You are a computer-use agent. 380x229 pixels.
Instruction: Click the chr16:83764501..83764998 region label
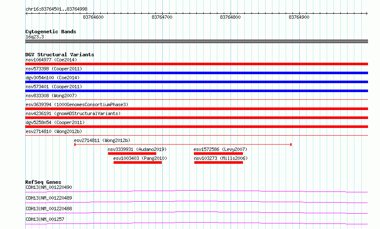[x=56, y=9]
